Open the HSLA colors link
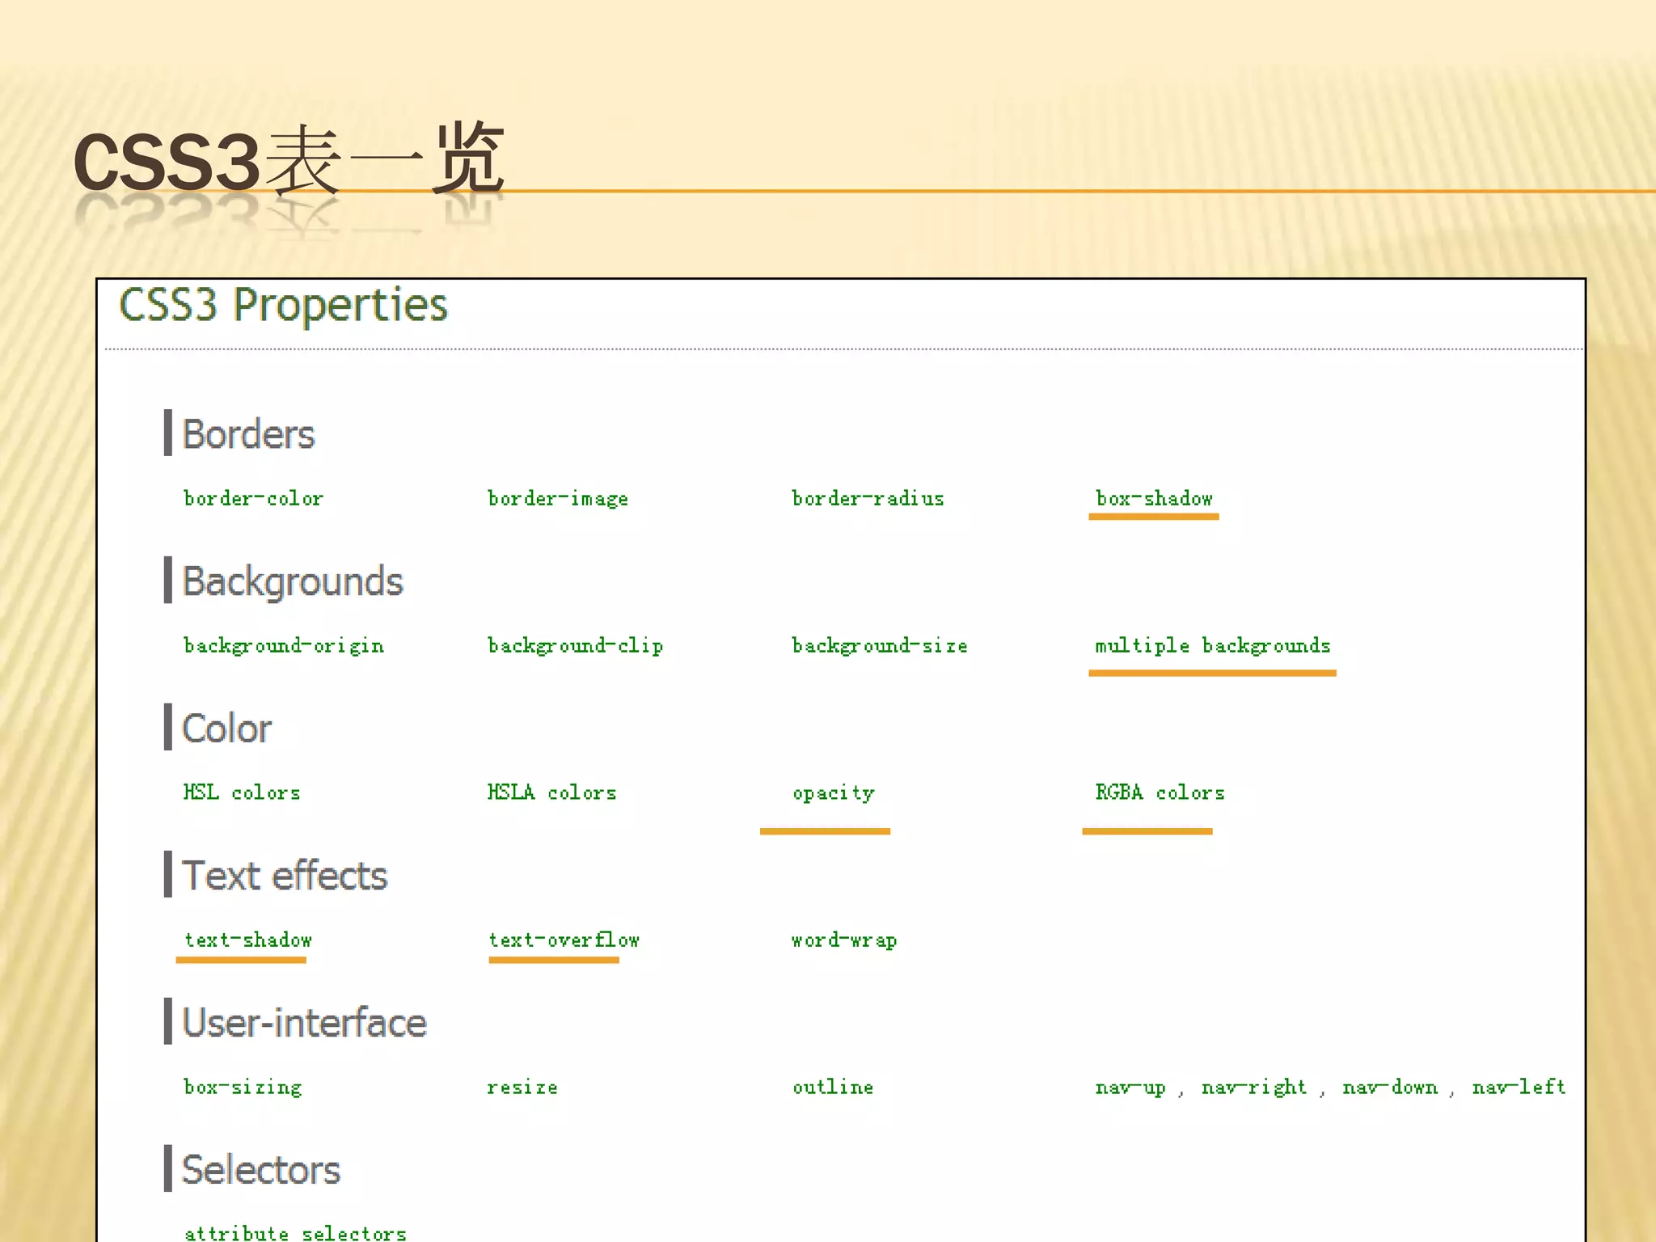This screenshot has height=1242, width=1656. point(552,792)
